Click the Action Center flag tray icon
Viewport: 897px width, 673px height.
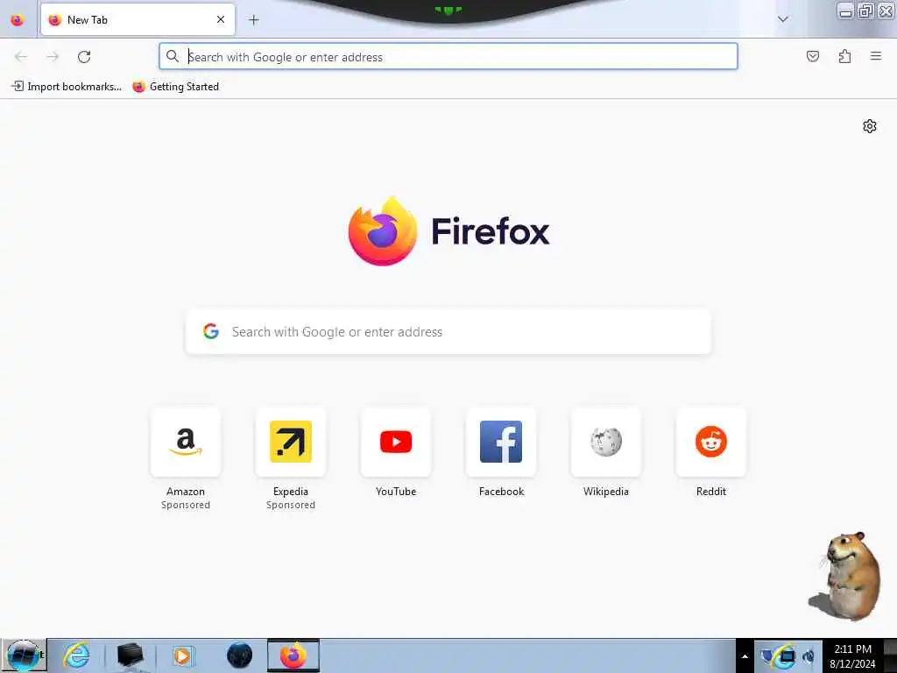(x=766, y=655)
